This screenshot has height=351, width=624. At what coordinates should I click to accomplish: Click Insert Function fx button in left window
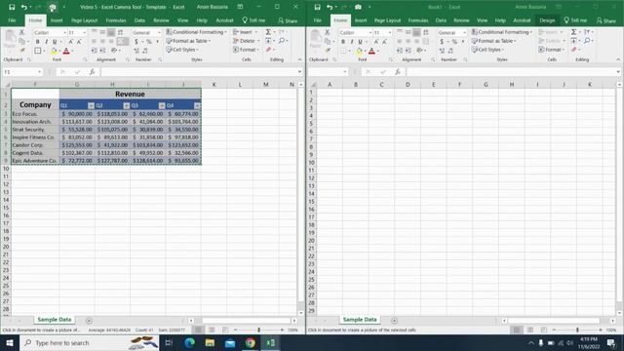[92, 72]
